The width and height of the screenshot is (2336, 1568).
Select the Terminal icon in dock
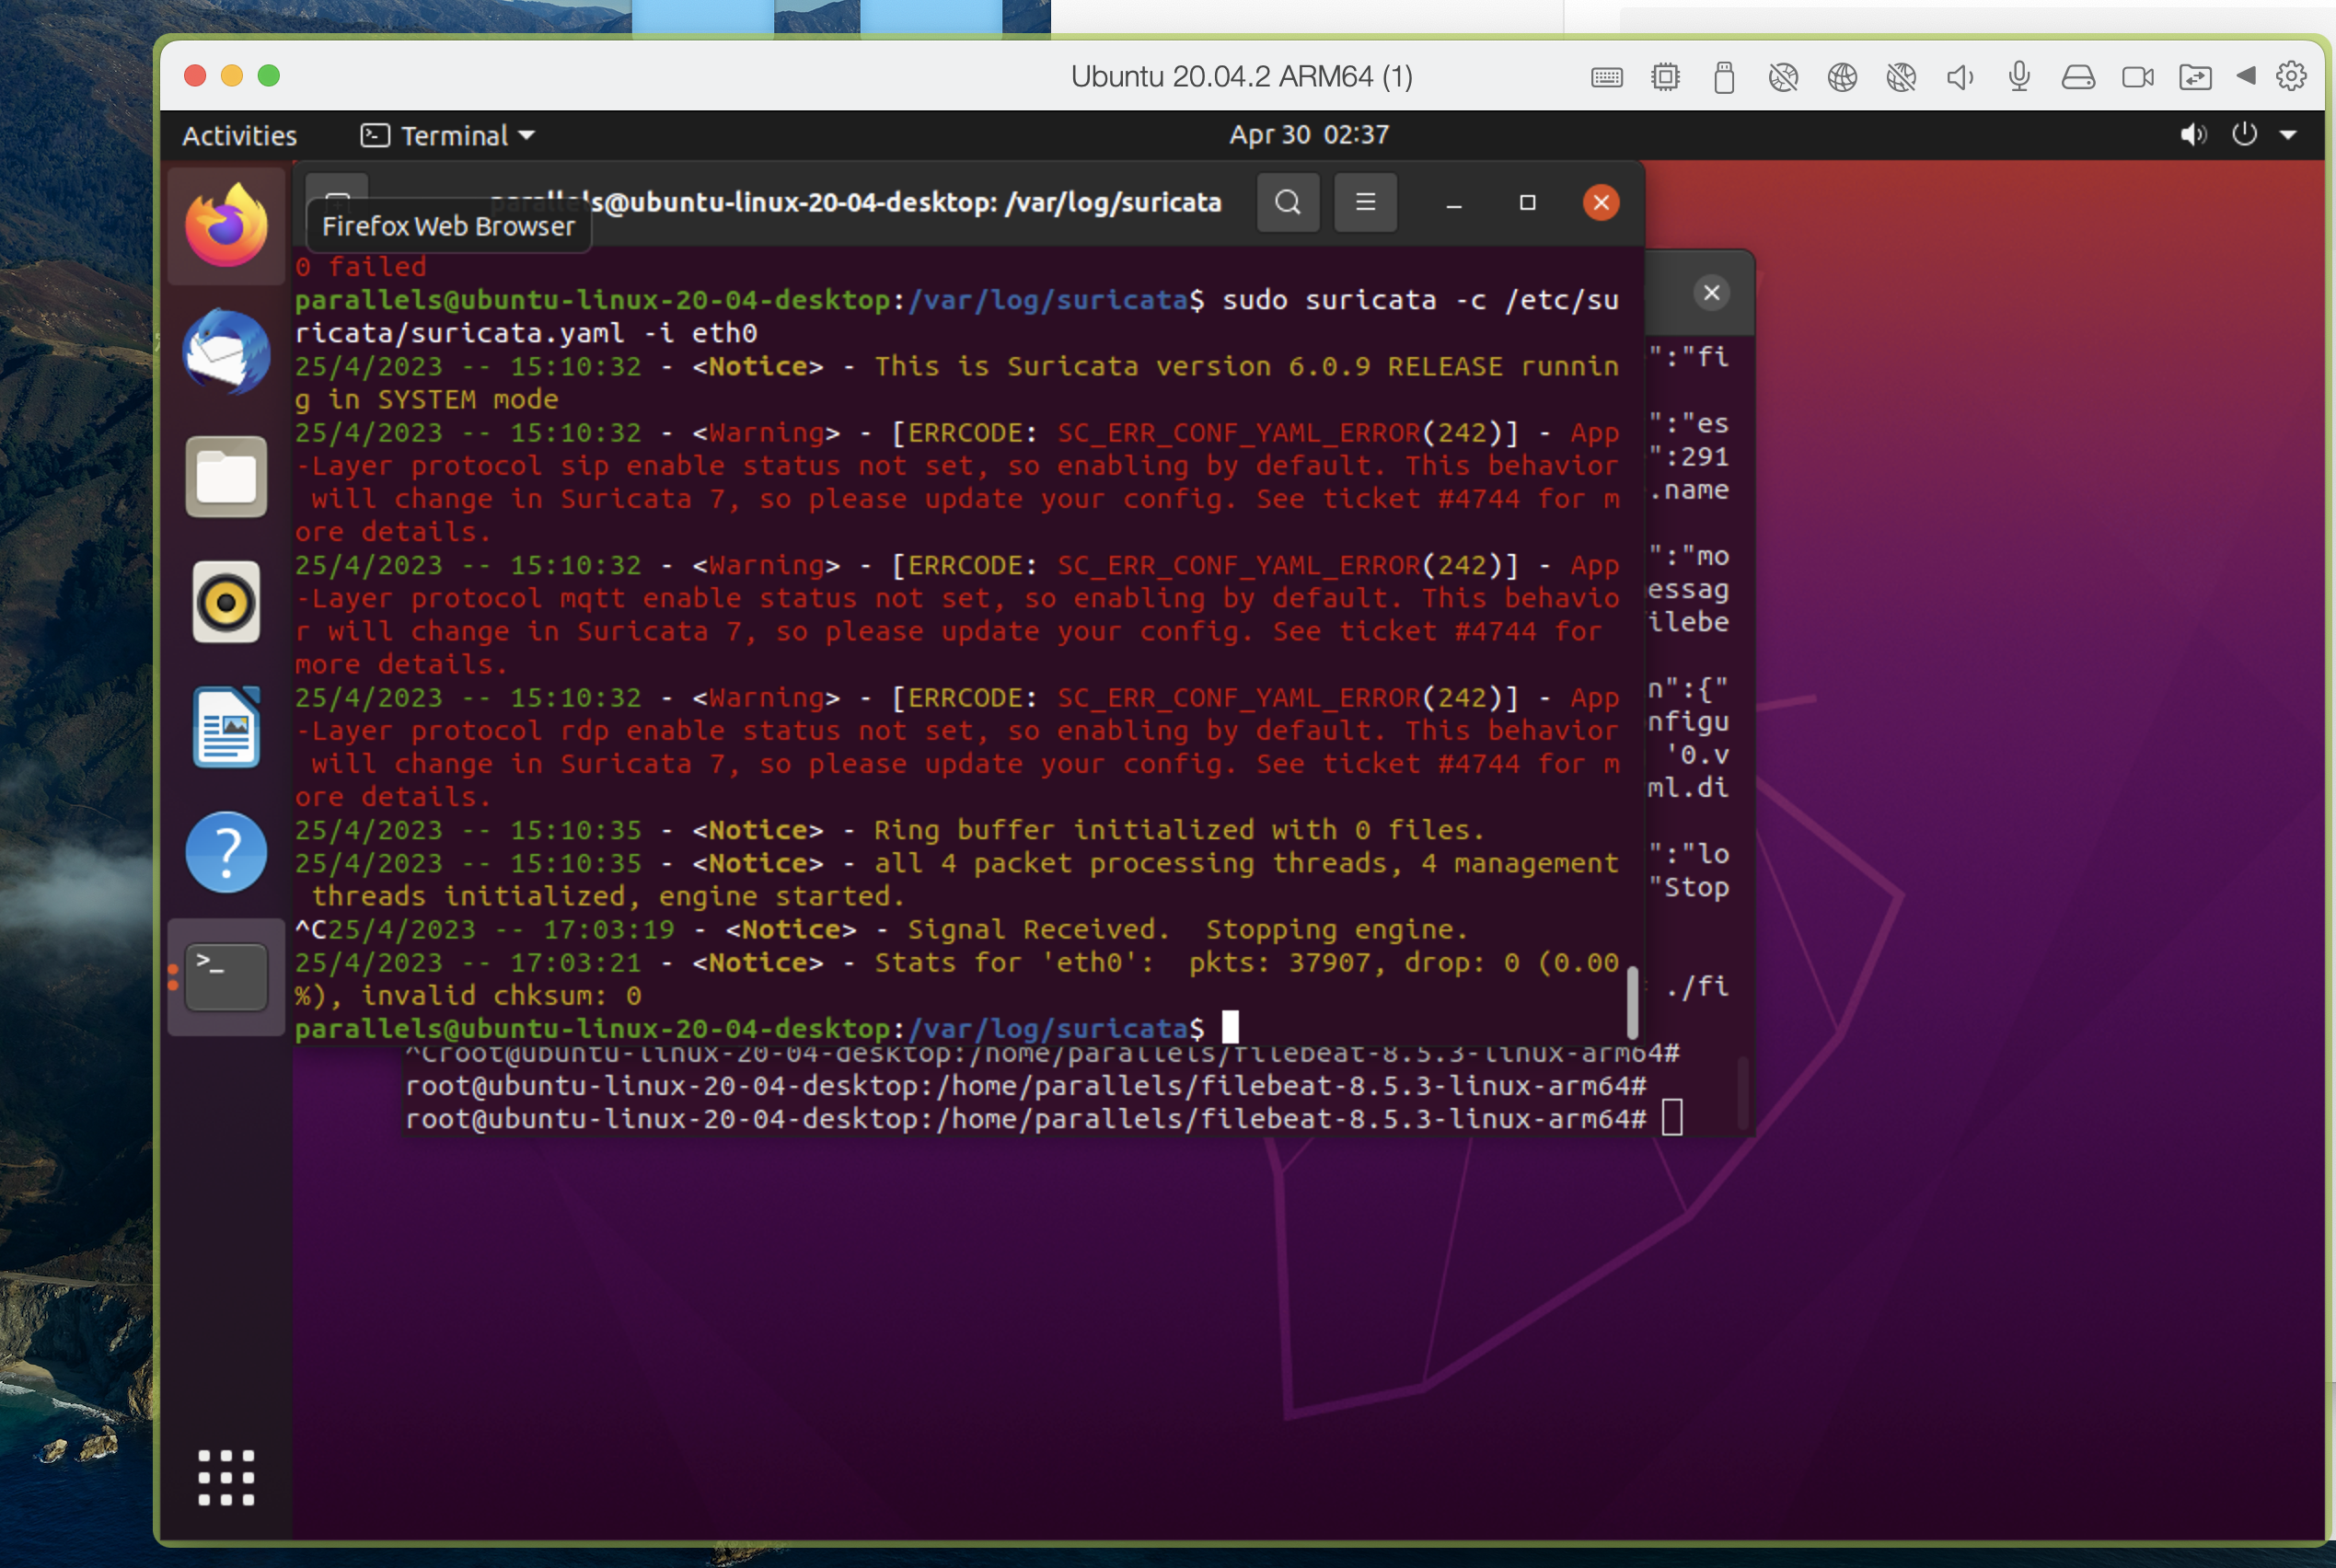pos(226,977)
